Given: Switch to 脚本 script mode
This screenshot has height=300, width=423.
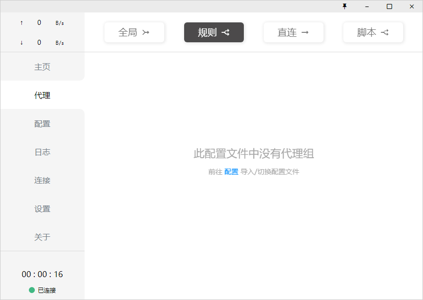Looking at the screenshot, I should [373, 32].
